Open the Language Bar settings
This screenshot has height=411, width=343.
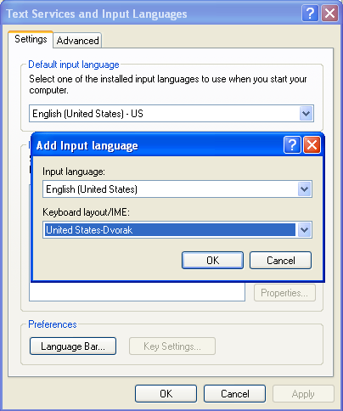click(73, 346)
